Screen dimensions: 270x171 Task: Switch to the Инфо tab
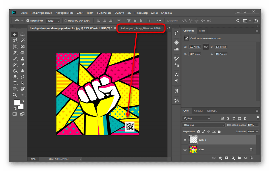pos(202,31)
